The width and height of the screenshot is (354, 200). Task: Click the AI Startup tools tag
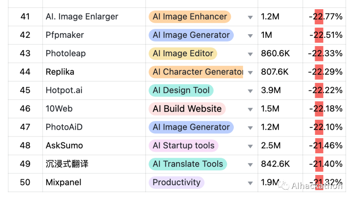(x=183, y=145)
